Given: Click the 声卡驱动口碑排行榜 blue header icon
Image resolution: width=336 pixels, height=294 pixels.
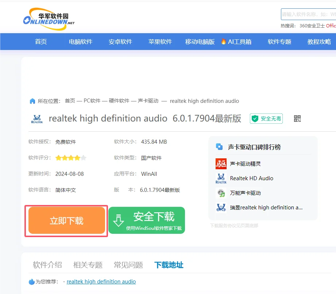Looking at the screenshot, I should [x=219, y=147].
